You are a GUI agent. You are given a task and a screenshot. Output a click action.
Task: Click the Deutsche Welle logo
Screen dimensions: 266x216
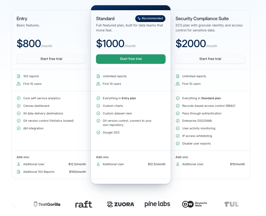click(194, 204)
